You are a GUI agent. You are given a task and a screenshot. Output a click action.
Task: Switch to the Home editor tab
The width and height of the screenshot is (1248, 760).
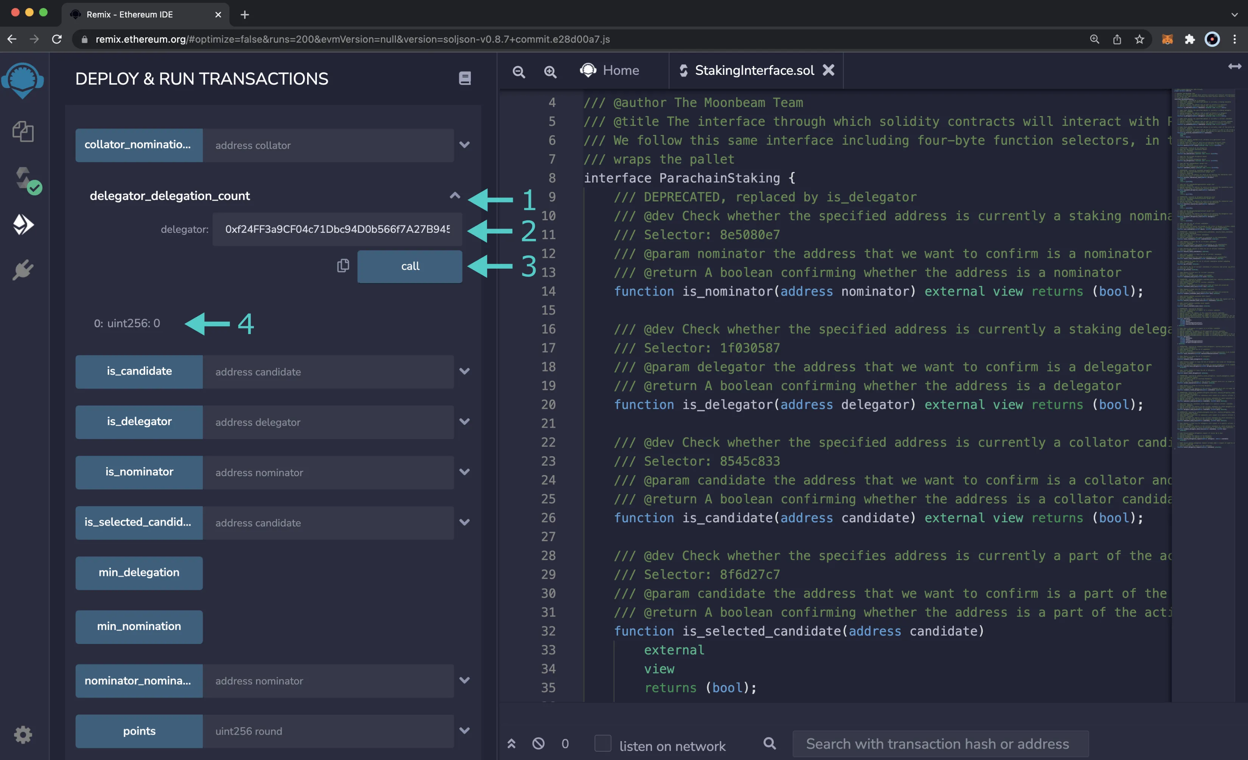pos(609,70)
